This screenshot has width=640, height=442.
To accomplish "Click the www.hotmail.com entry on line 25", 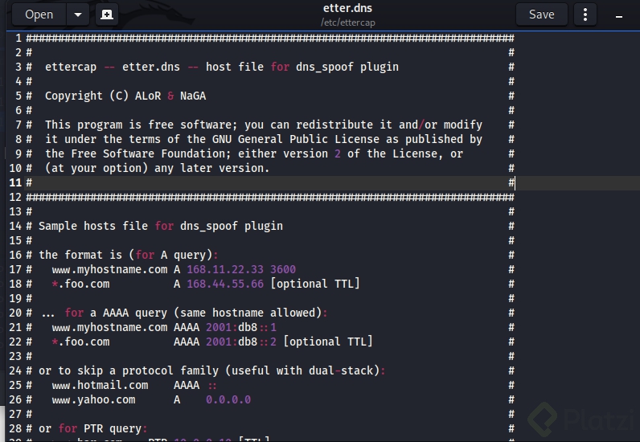I will 100,385.
